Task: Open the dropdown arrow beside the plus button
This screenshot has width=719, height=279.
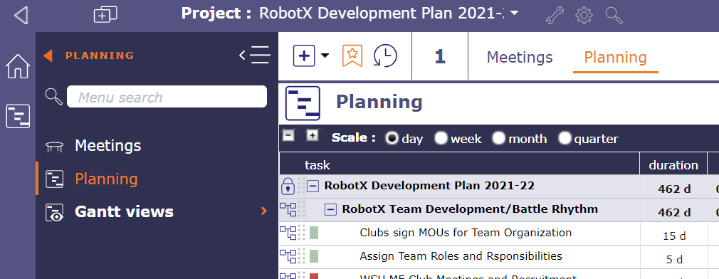Action: coord(325,56)
